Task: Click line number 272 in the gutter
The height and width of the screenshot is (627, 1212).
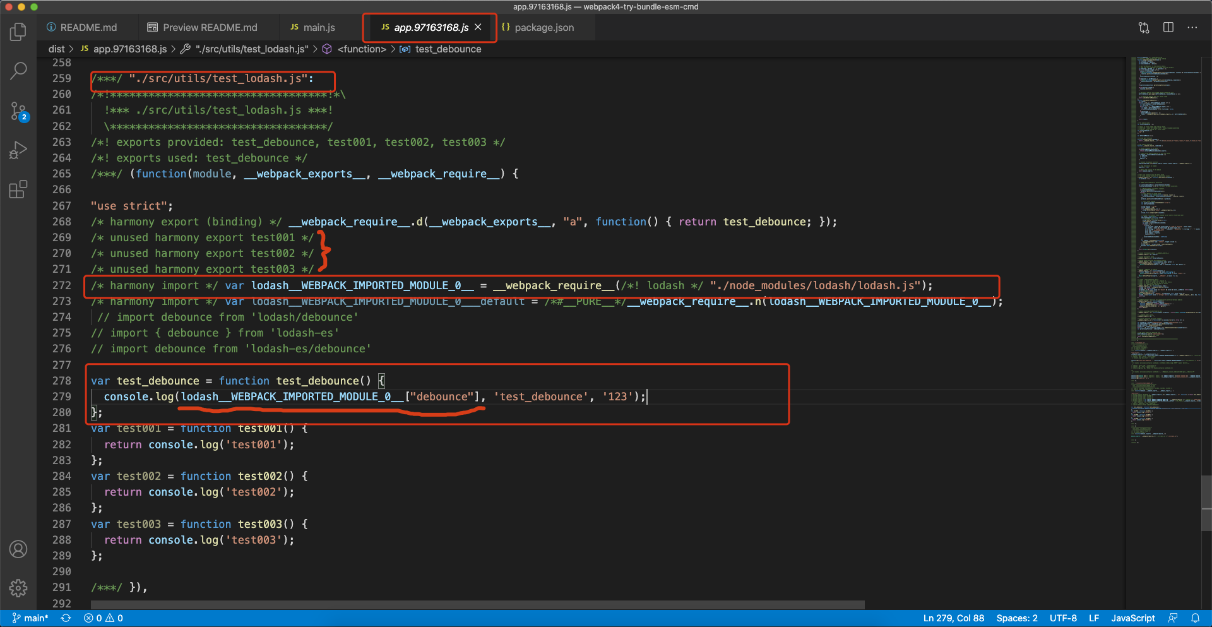Action: (62, 285)
